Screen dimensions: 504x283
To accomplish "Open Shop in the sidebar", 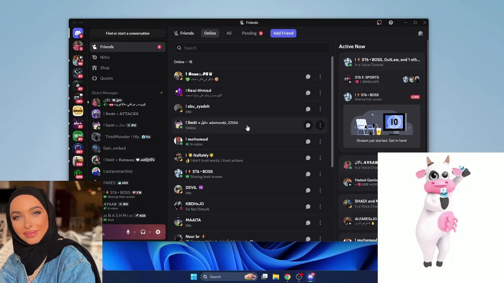I will coord(127,68).
